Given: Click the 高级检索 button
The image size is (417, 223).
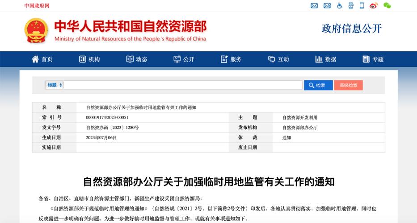Looking at the screenshot, I should (348, 85).
